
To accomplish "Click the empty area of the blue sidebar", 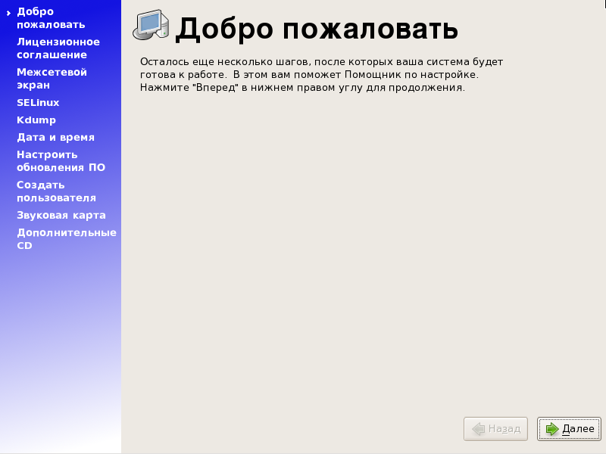I will click(x=61, y=340).
